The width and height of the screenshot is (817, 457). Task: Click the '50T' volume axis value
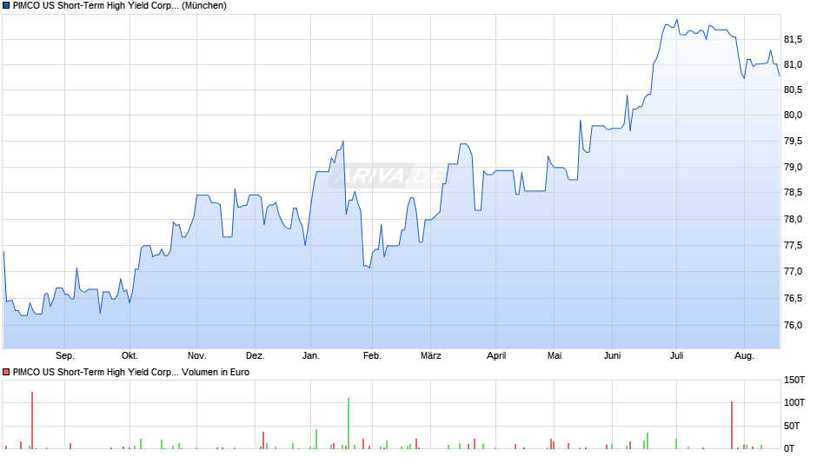tap(792, 427)
